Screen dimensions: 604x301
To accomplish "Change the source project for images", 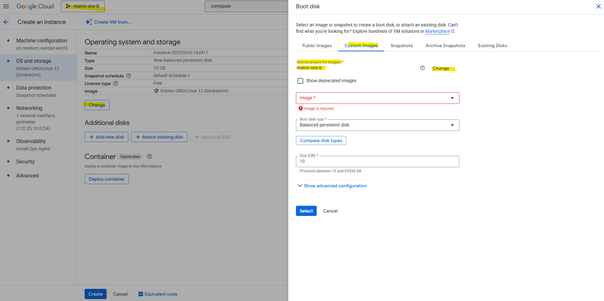I will click(441, 68).
